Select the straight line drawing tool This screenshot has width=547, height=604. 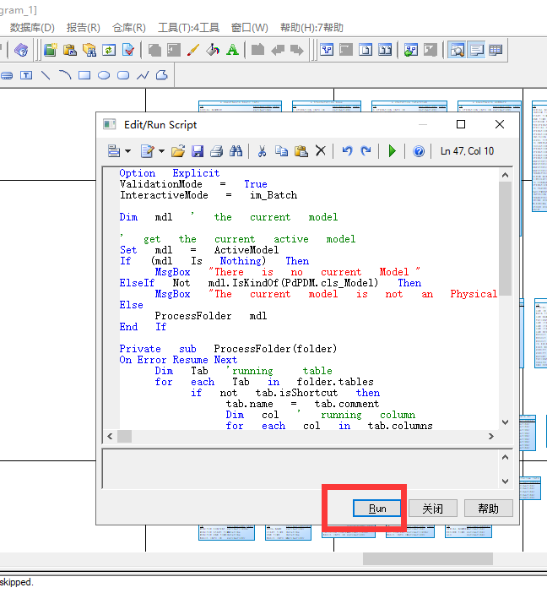coord(46,75)
